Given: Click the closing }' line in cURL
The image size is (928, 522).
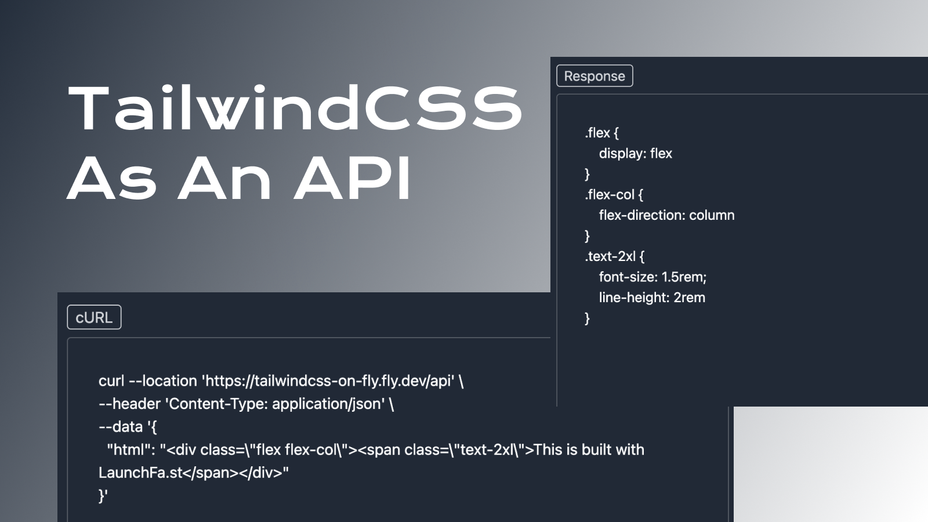Looking at the screenshot, I should (x=103, y=496).
